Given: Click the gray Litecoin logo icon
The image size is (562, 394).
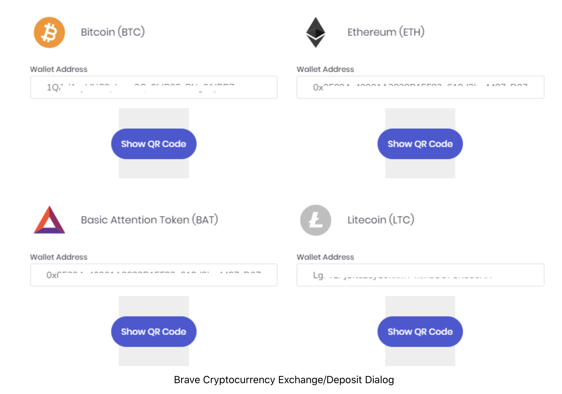Looking at the screenshot, I should click(x=315, y=220).
